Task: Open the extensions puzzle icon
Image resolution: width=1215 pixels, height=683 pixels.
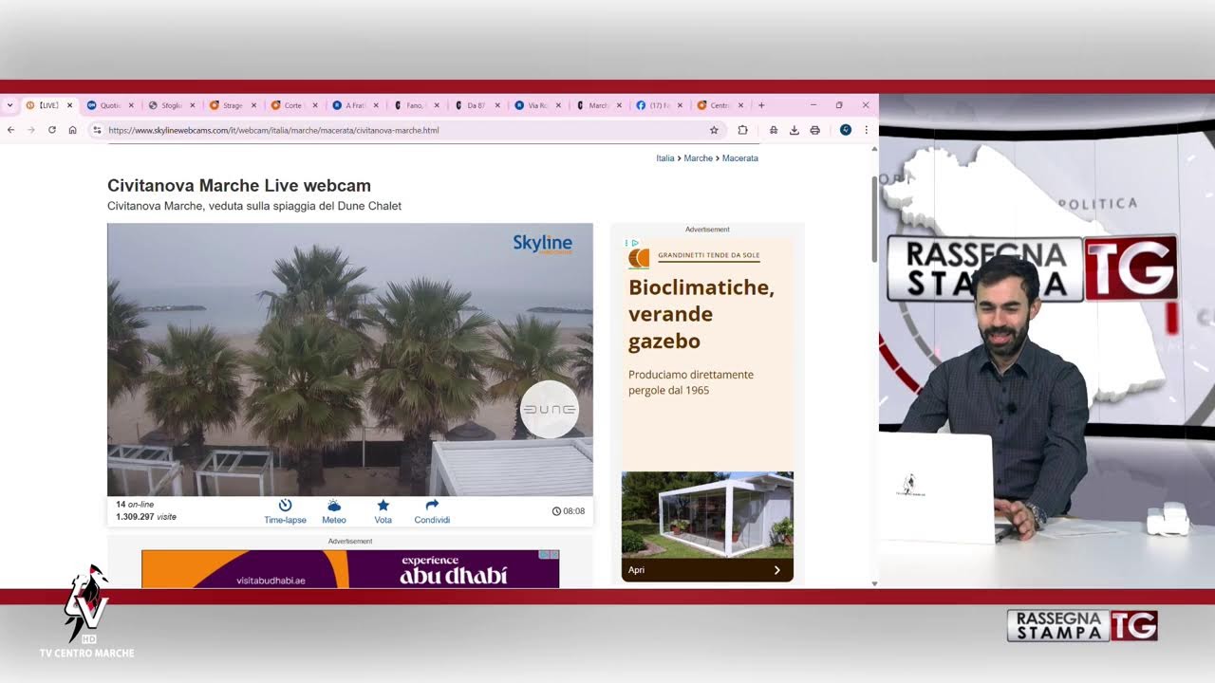Action: 742,130
